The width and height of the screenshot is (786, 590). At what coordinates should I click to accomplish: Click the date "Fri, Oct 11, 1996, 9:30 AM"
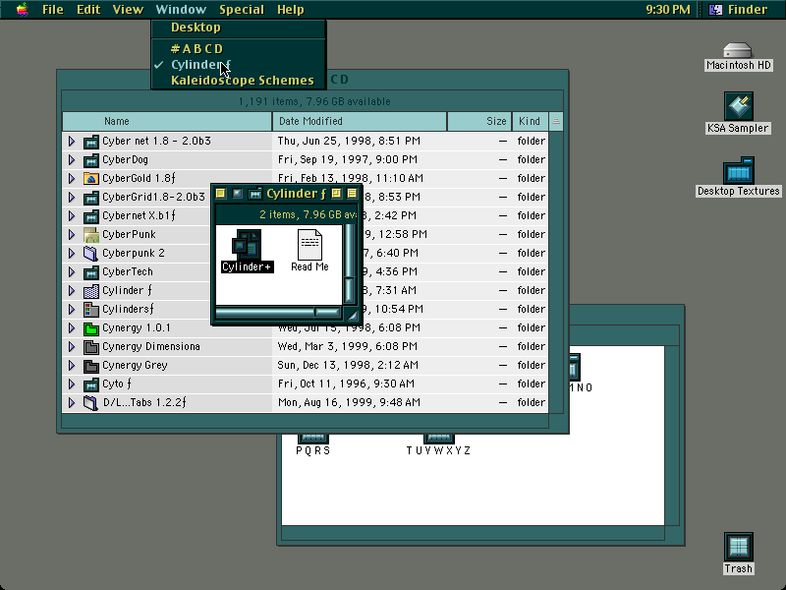[346, 384]
